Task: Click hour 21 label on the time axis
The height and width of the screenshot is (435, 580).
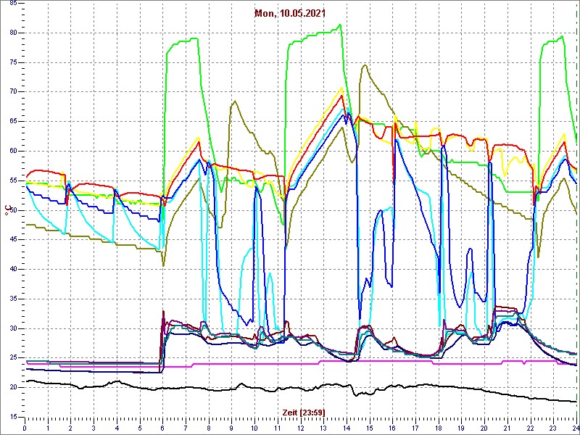Action: point(507,428)
